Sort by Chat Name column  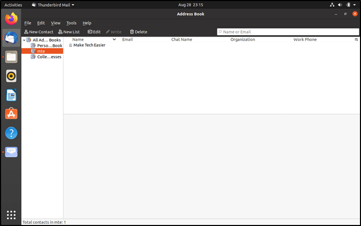point(182,40)
